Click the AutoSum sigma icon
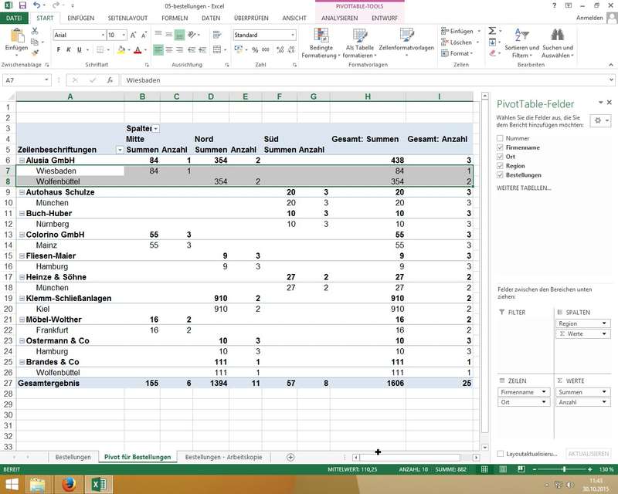 pos(491,31)
